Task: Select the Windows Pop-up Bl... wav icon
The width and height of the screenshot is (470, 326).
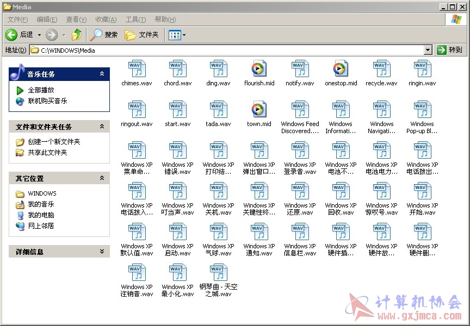Action: (422, 110)
